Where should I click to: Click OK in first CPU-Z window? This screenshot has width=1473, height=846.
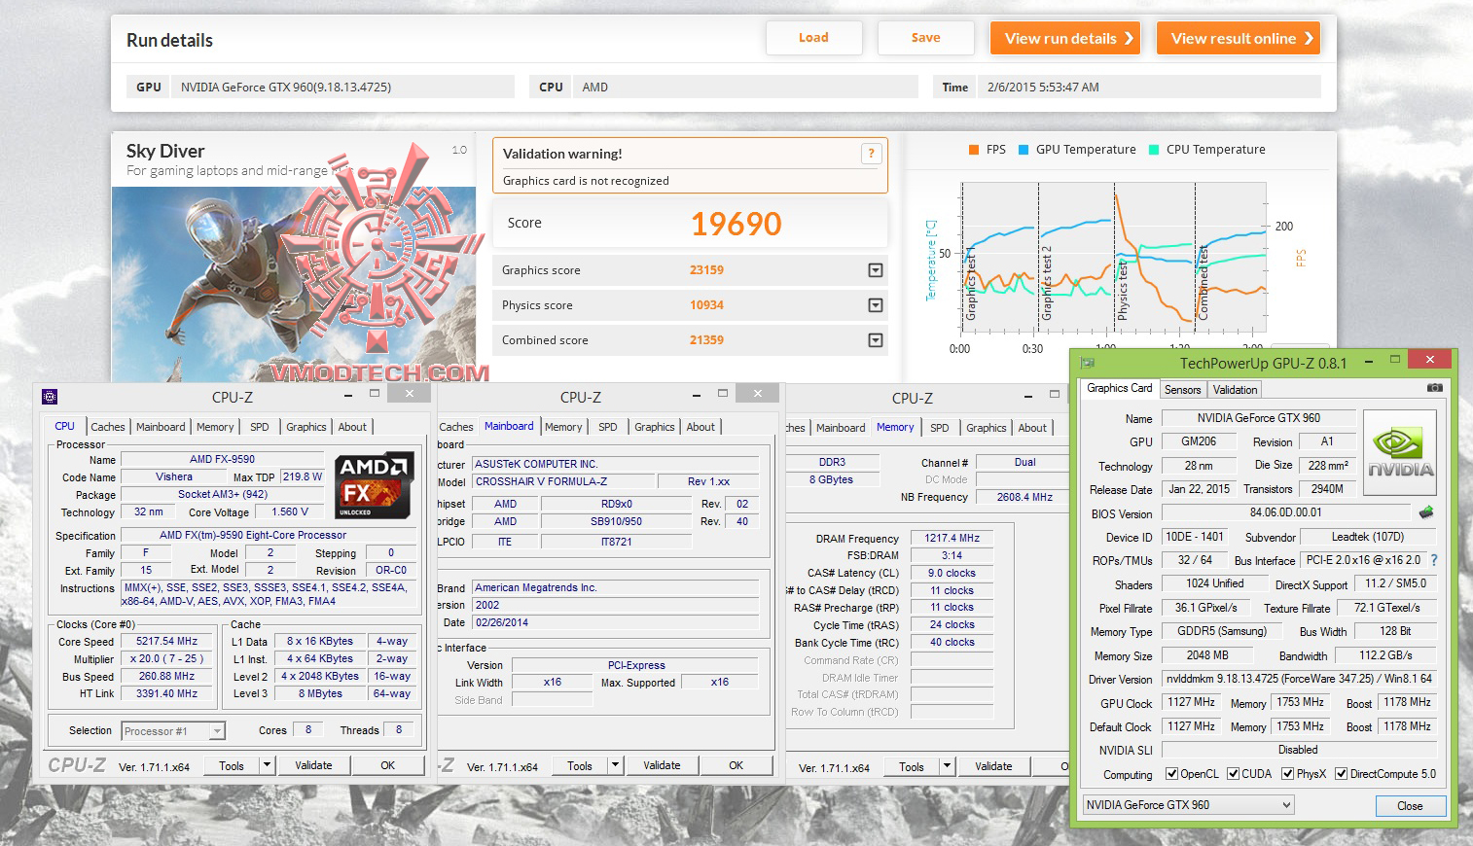(x=387, y=765)
